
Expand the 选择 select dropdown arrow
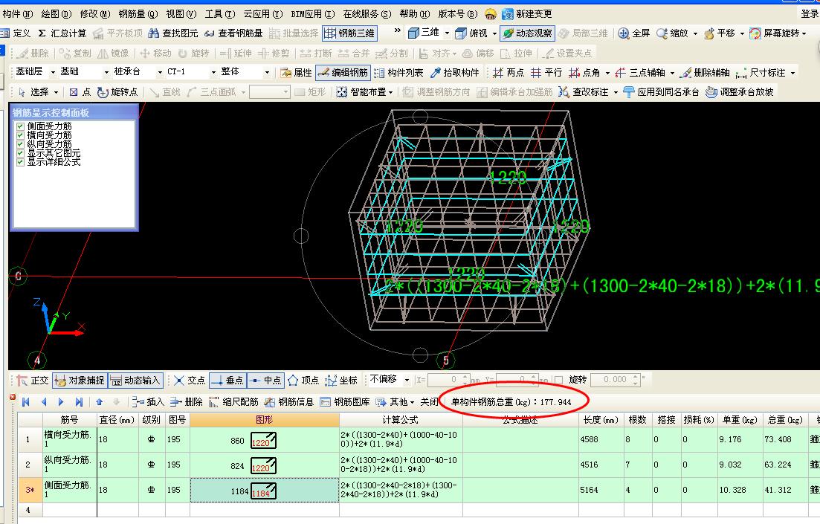pyautogui.click(x=56, y=93)
